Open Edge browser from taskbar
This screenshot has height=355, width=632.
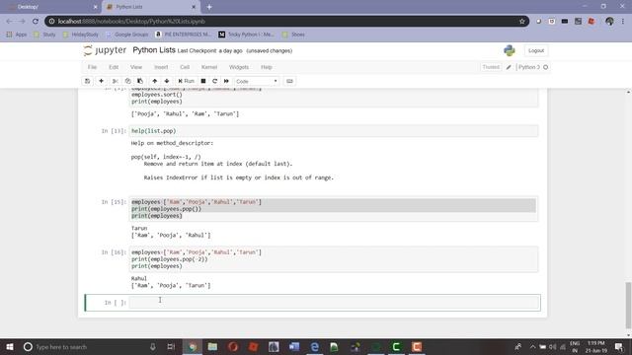tap(315, 346)
